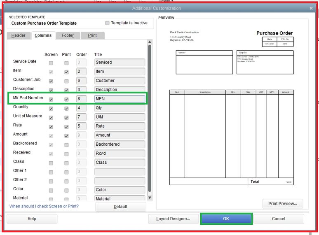Screen dimensions: 319x235
Task: Click the Cancel button
Action: coord(279,219)
